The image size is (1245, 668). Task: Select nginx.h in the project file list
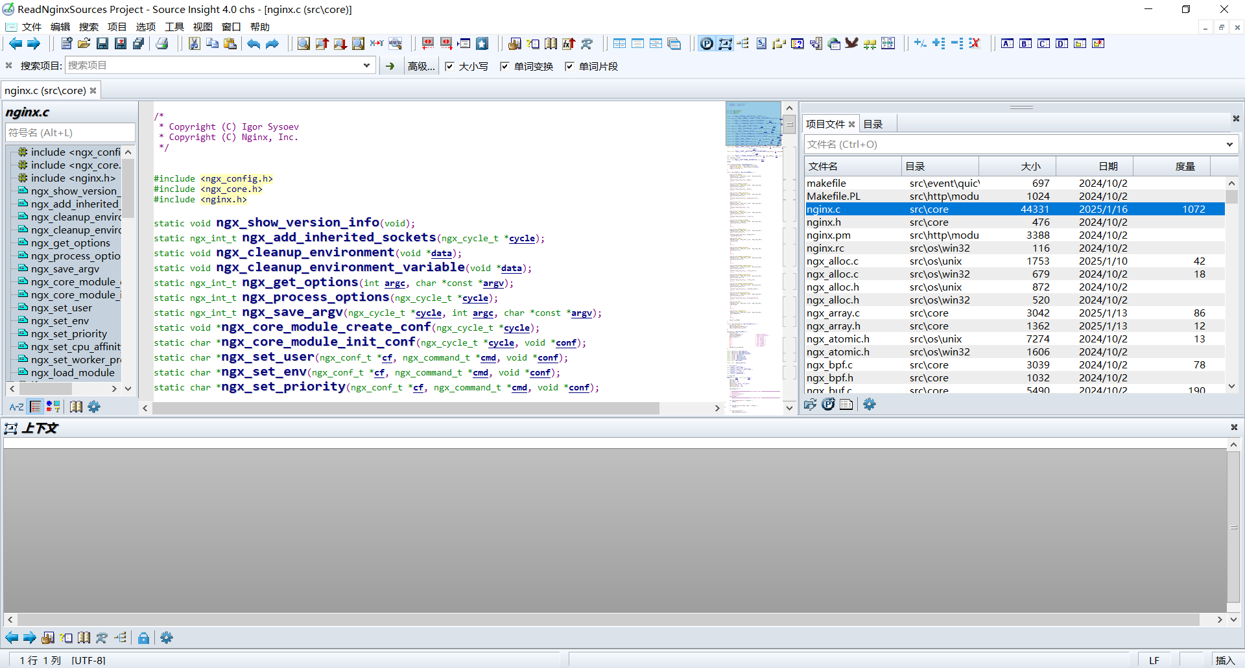(x=1015, y=222)
